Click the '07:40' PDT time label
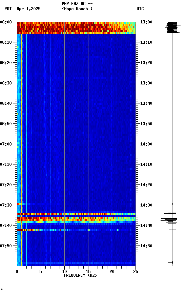Viewport: 187px width, 293px height. point(6,226)
